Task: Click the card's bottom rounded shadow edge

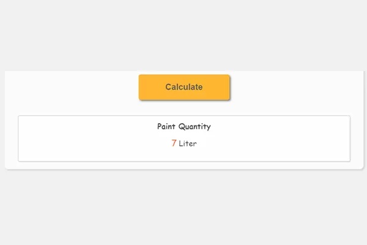Action: click(x=184, y=168)
